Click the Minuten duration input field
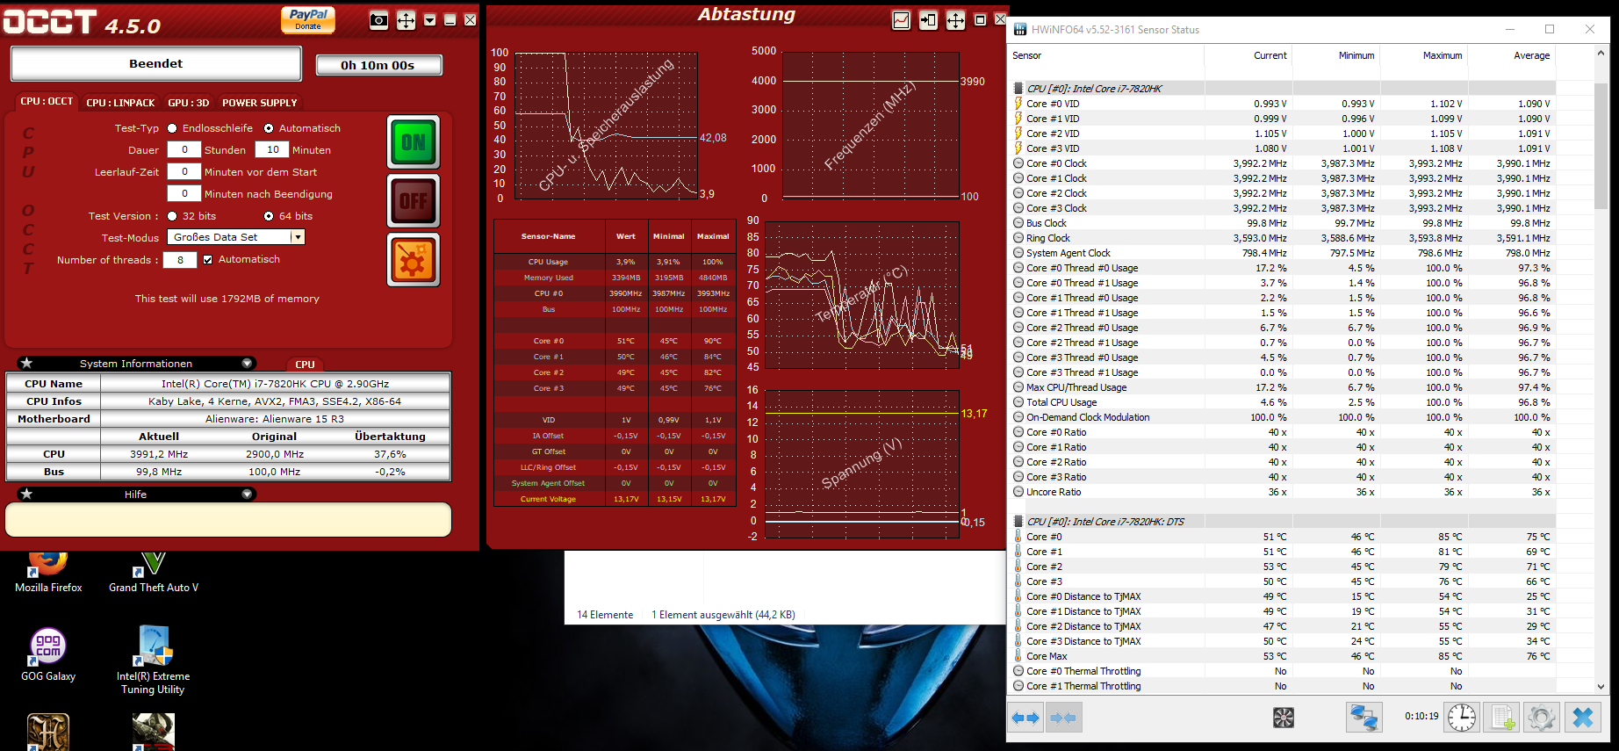1619x751 pixels. point(272,150)
